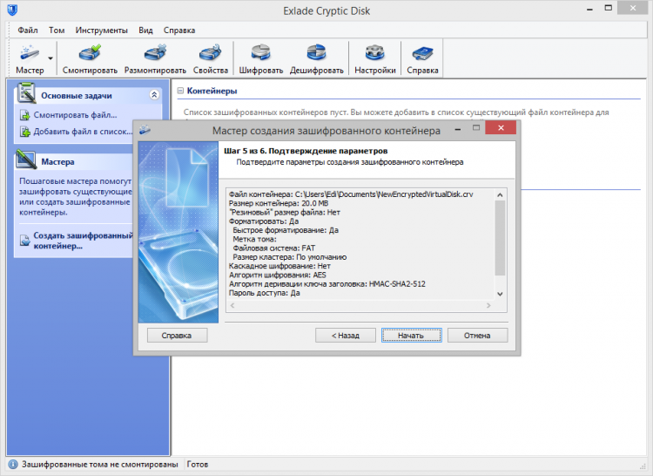The height and width of the screenshot is (476, 653).
Task: Click the Шаг 5 из 6 heading text
Action: [x=306, y=151]
